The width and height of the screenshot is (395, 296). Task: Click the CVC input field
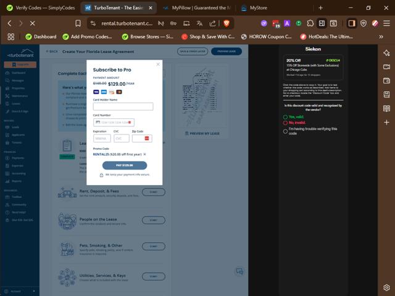122,138
